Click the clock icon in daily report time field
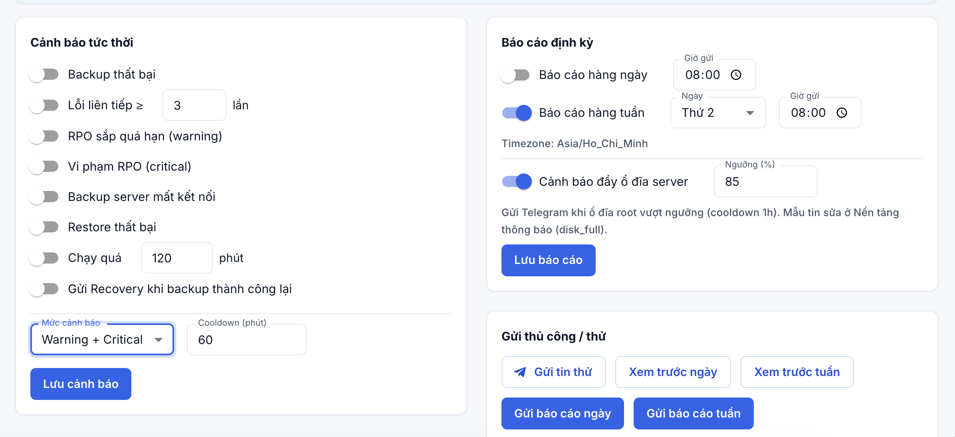The height and width of the screenshot is (437, 955). coord(736,75)
